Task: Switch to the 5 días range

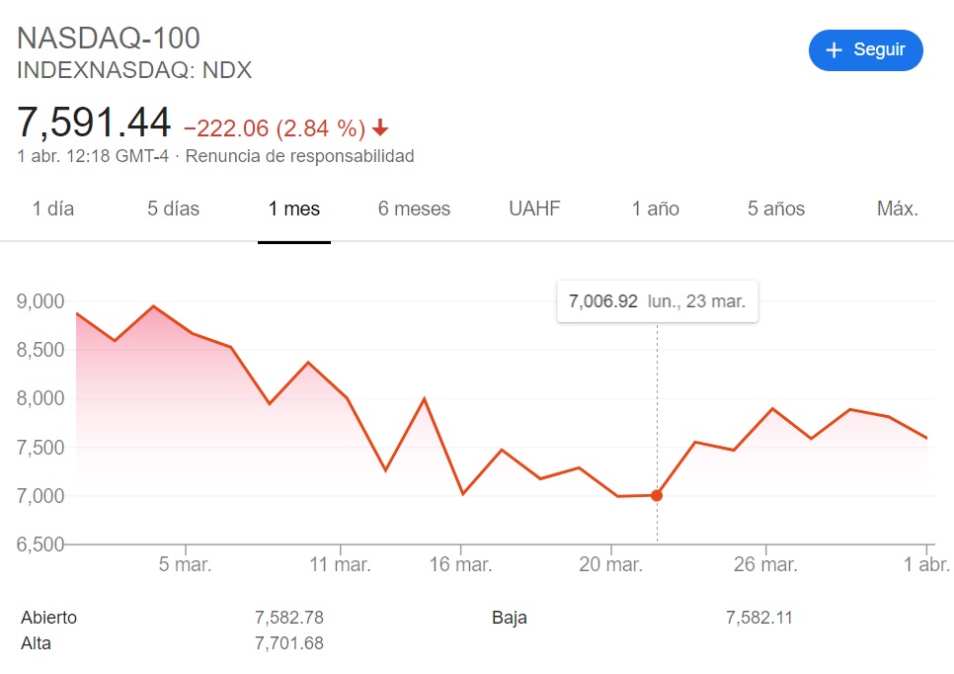Action: point(174,209)
